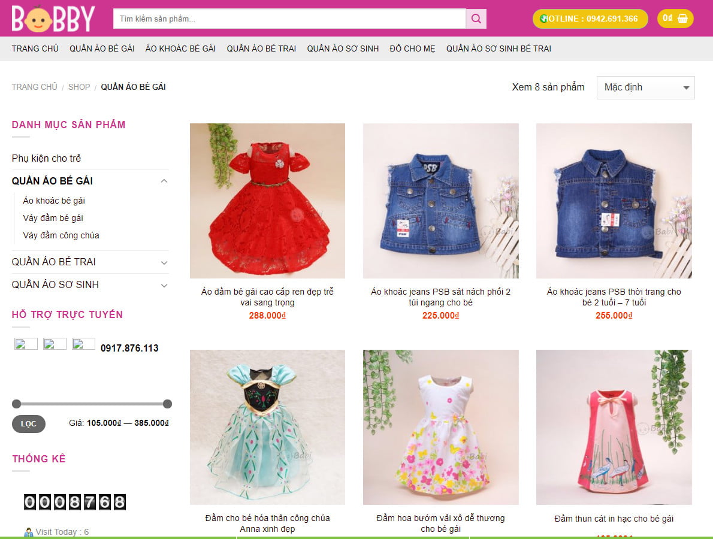Go to TRANG CHỦ breadcrumb link
713x539 pixels.
[35, 87]
